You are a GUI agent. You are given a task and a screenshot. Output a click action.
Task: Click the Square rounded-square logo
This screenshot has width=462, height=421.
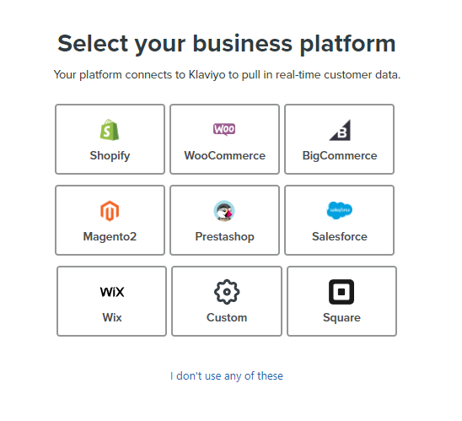(x=341, y=292)
